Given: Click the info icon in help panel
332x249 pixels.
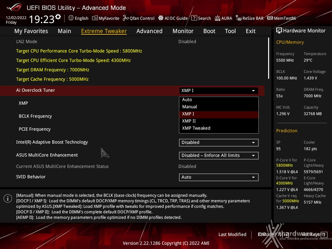Looking at the screenshot, I should 8,198.
